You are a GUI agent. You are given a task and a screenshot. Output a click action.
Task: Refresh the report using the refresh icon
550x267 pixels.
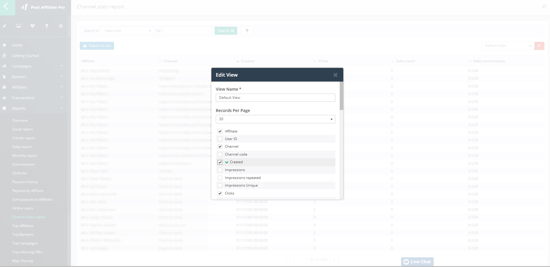544,6
